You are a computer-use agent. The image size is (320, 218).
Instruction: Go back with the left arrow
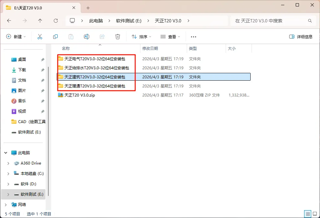[9, 21]
